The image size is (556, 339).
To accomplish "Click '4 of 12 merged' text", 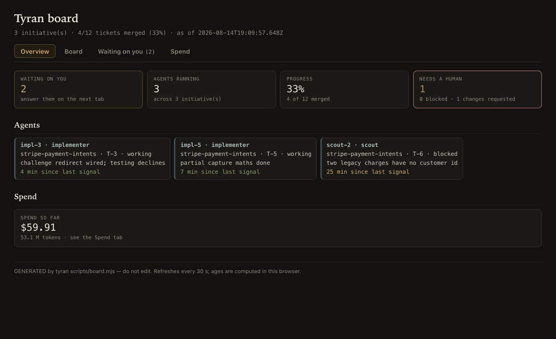I will click(x=308, y=99).
